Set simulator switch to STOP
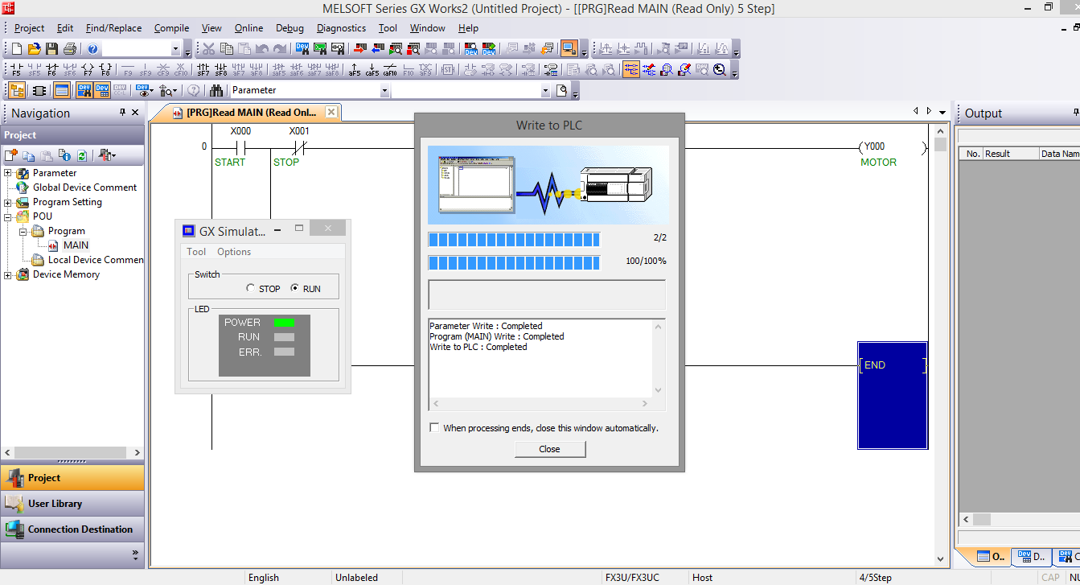 click(x=251, y=289)
